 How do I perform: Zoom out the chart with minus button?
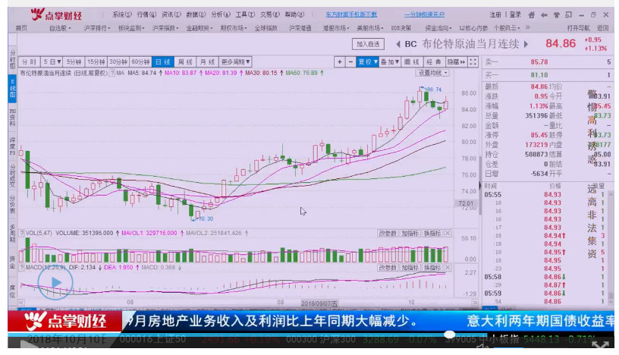click(x=350, y=62)
